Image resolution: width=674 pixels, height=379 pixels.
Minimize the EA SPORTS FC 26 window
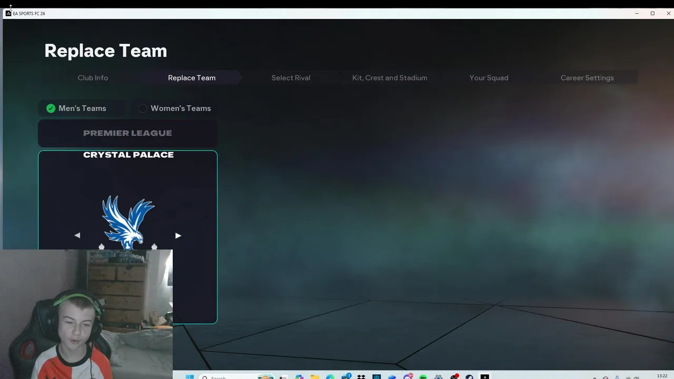[637, 13]
